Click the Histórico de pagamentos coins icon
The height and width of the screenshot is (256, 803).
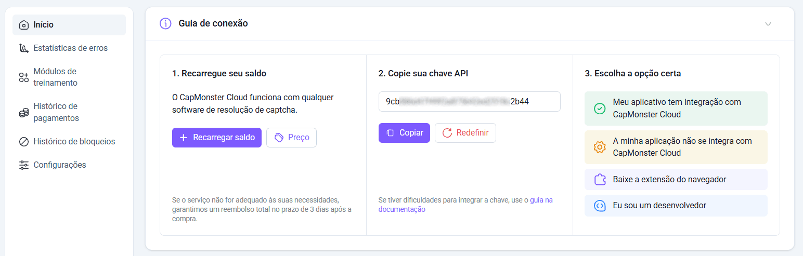pos(23,113)
